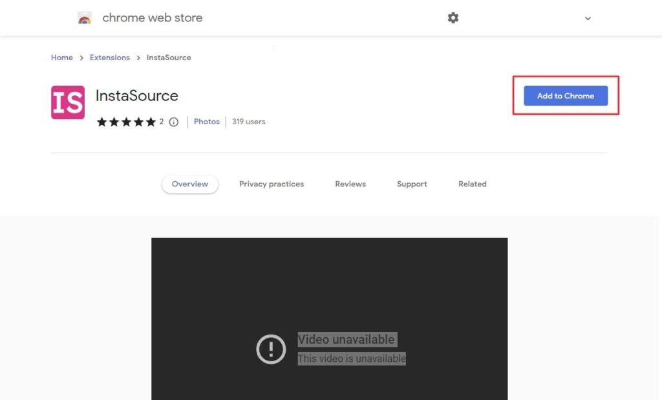Click the video unavailable exclamation icon

[271, 350]
